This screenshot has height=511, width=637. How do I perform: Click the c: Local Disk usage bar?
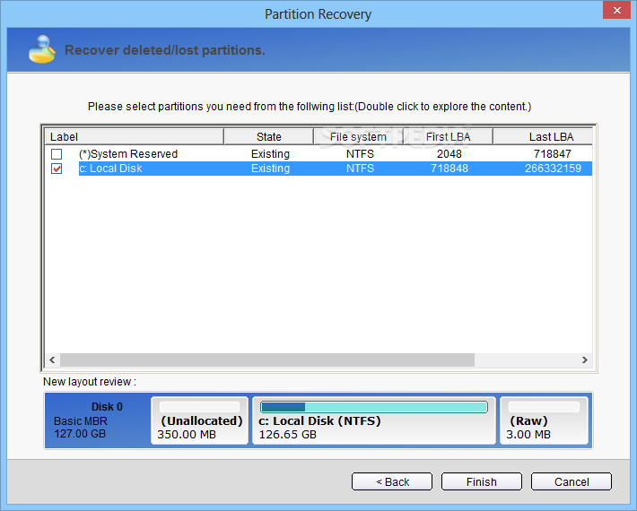374,407
